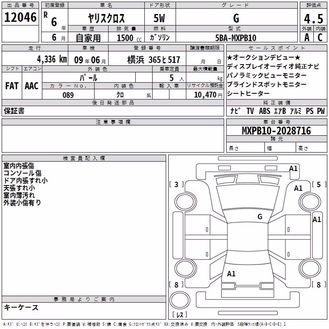329x329 pixels.
Task: Select the fuel type ガソリン
Action: point(160,37)
